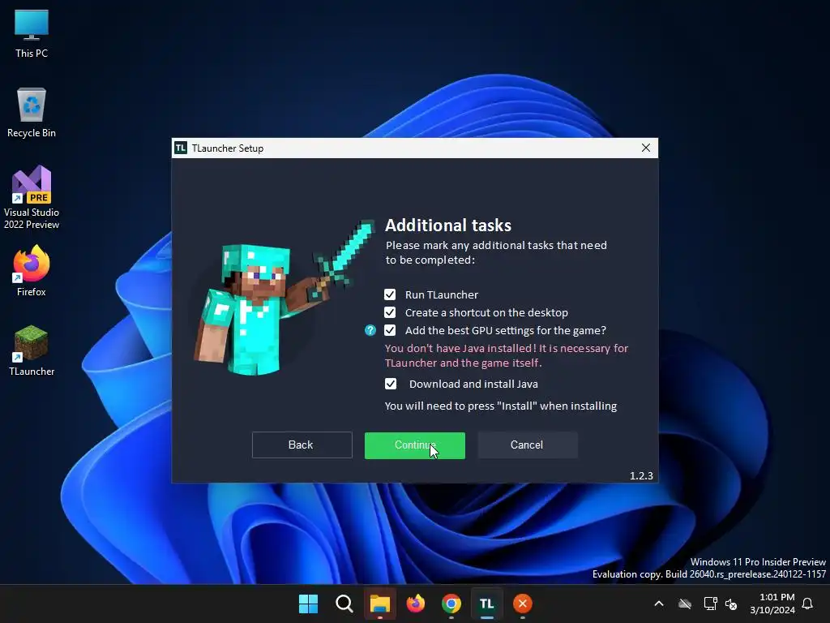Open Google Chrome from the taskbar
This screenshot has width=830, height=623.
coord(451,604)
